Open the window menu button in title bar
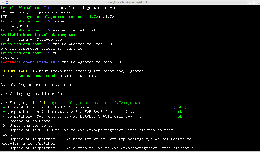The width and height of the screenshot is (260, 152). (x=3, y=2)
